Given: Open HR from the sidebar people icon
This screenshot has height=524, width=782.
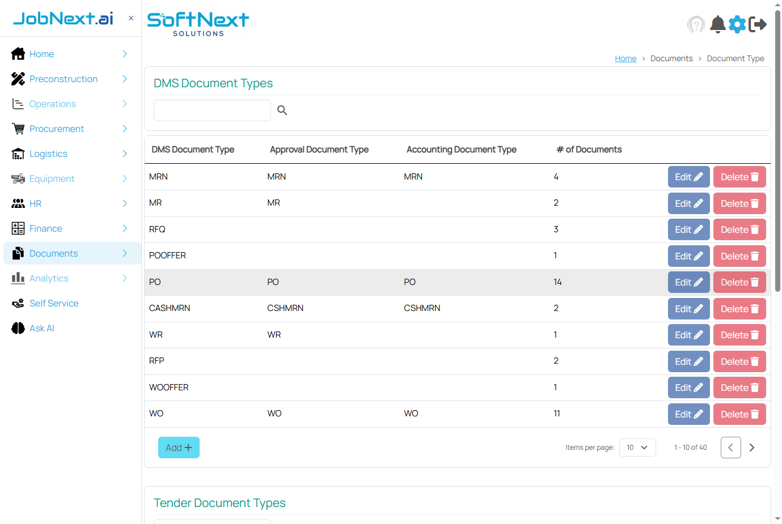Looking at the screenshot, I should point(17,203).
